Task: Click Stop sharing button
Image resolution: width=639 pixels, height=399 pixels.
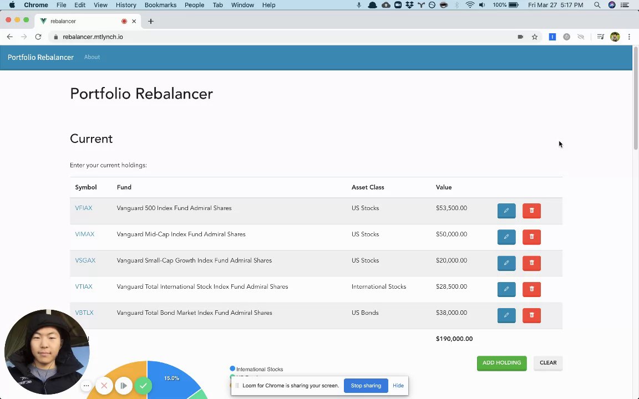Action: coord(366,386)
